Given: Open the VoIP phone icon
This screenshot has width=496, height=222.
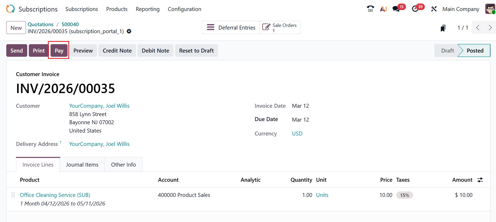Looking at the screenshot, I should [370, 9].
